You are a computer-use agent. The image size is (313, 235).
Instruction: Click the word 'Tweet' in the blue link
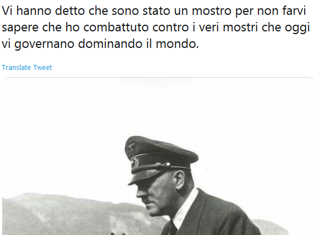pyautogui.click(x=42, y=67)
